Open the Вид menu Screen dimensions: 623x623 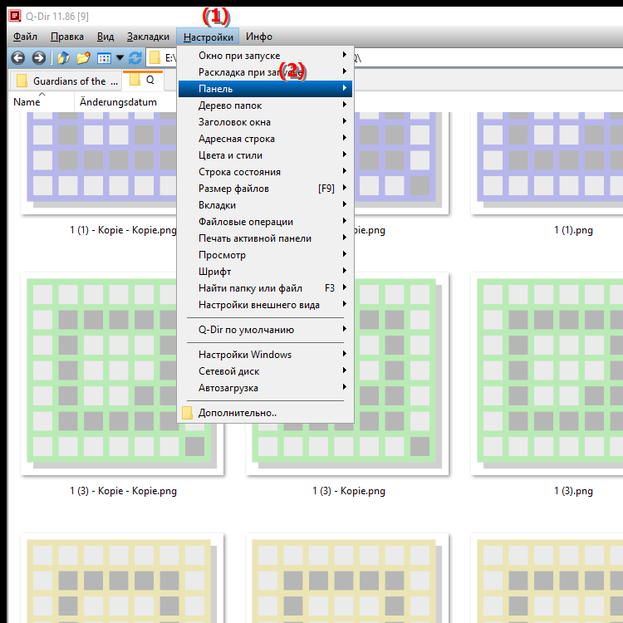click(x=105, y=37)
